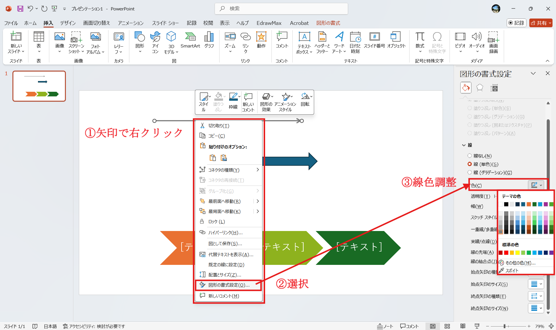Pick the red standard color swatch
556x330 pixels.
tap(506, 253)
